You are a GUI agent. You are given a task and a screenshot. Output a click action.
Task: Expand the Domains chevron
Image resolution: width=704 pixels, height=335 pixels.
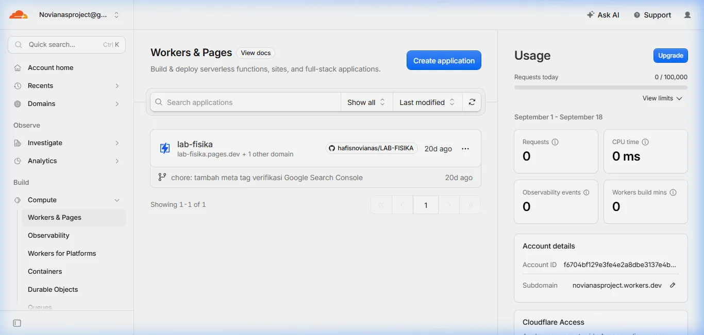tap(117, 103)
